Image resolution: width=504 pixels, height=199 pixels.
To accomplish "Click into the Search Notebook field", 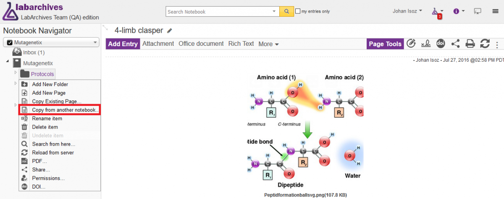I will (x=223, y=11).
